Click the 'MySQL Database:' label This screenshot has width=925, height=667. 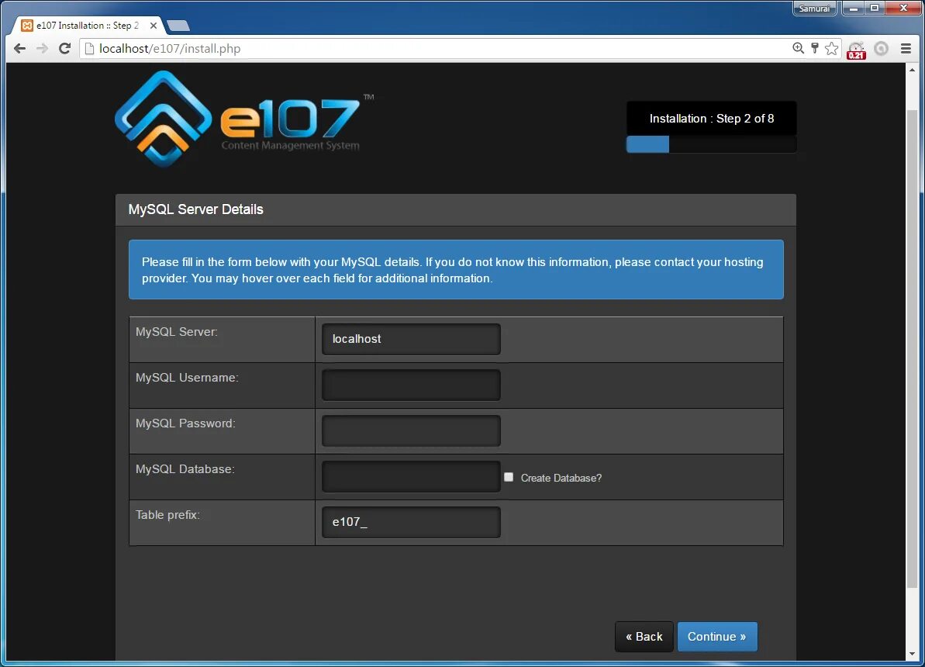(185, 469)
